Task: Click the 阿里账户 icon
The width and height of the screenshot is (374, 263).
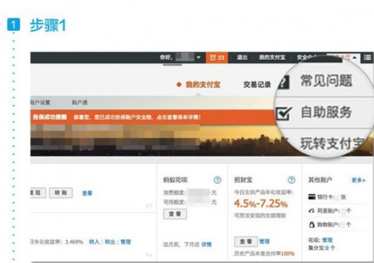Action: [312, 211]
